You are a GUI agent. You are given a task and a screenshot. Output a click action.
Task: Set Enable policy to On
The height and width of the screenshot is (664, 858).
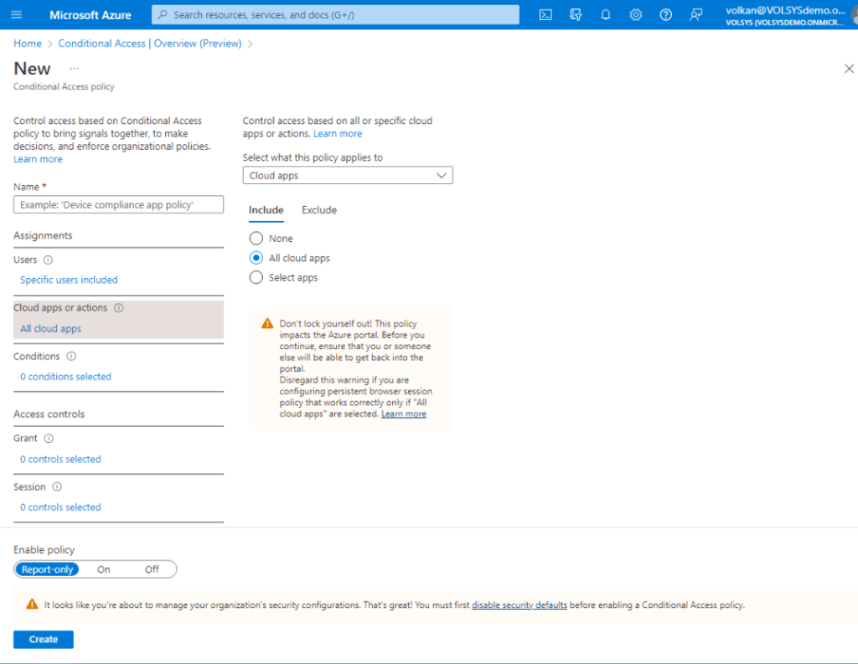pos(104,569)
